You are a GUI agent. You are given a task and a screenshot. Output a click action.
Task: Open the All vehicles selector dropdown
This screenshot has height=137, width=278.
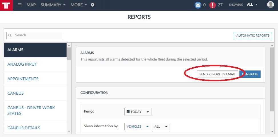[x=161, y=126]
